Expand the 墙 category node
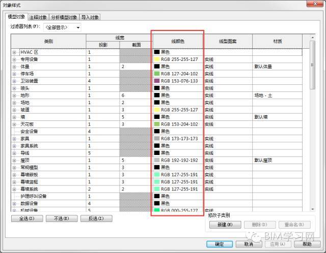 point(14,117)
